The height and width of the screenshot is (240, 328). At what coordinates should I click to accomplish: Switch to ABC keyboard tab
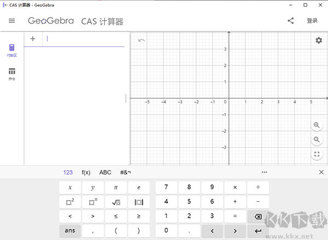tap(105, 172)
